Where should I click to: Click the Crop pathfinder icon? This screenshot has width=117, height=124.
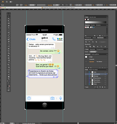pyautogui.click(x=97, y=47)
